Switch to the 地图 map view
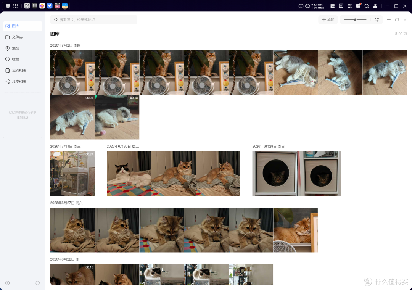The width and height of the screenshot is (412, 290). 23,48
